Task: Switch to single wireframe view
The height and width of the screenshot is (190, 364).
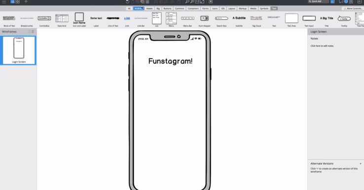Action: tap(12, 1)
